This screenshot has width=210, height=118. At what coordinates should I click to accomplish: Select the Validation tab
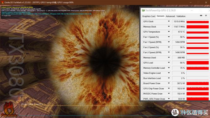pyautogui.click(x=181, y=16)
